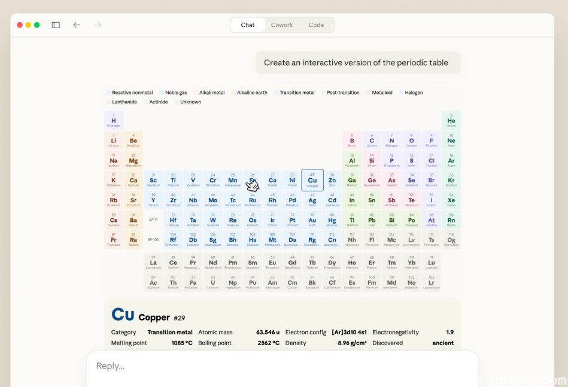The image size is (568, 387).
Task: Select the Halogen legend color swatch
Action: pyautogui.click(x=402, y=93)
